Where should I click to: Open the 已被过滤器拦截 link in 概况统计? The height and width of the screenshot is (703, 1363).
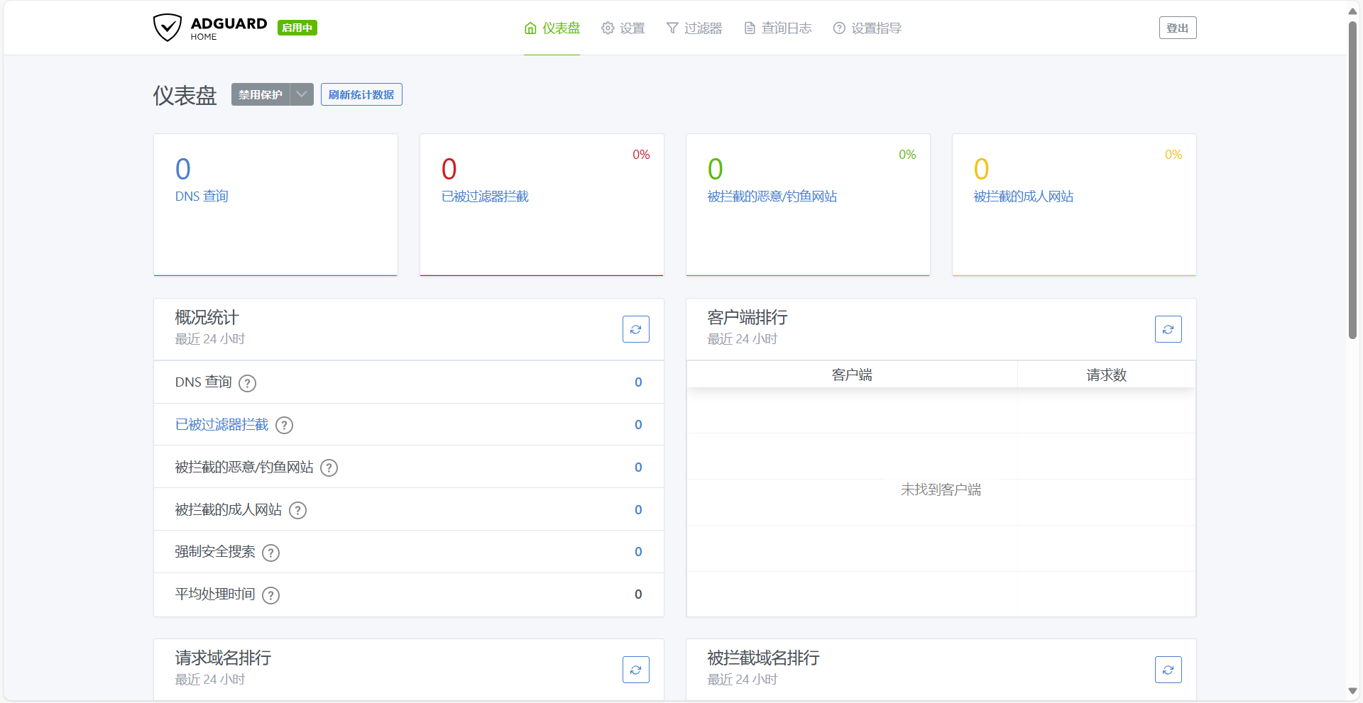pos(221,424)
